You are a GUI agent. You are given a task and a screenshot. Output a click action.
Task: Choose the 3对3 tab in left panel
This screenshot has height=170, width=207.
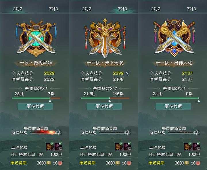pos(53,9)
